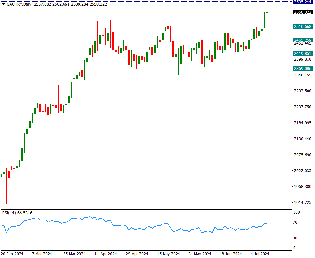Screen dimensions: 315x258
Task: Click the 2292.500 price scale value
Action: tap(303, 91)
